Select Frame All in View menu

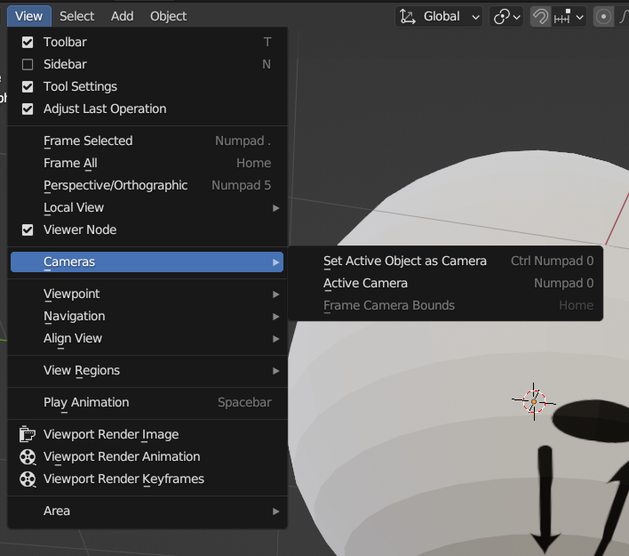click(70, 163)
